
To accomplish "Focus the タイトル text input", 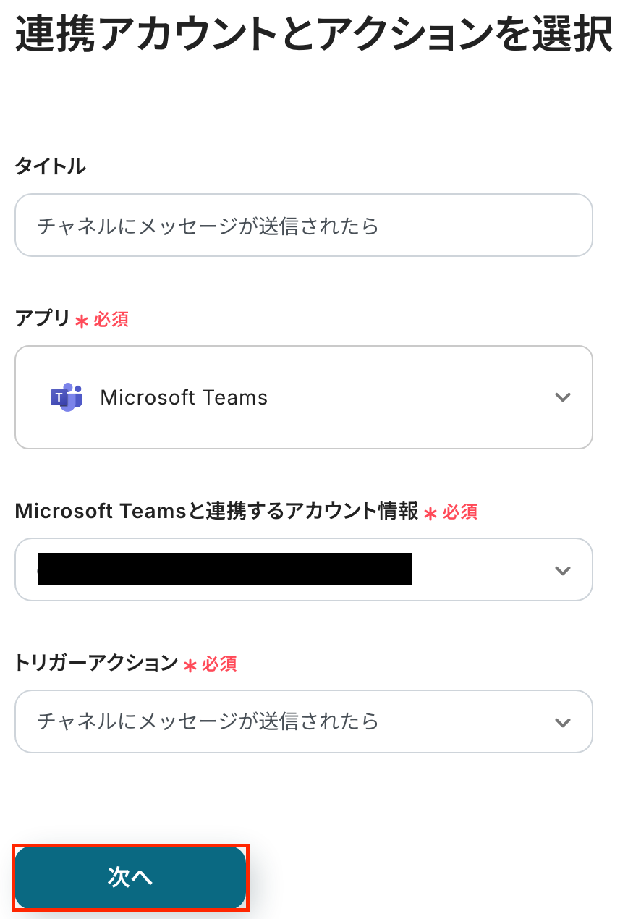I will [304, 226].
